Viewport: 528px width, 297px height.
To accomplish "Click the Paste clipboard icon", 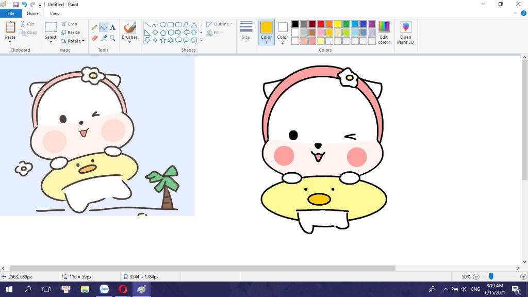I will (x=10, y=27).
